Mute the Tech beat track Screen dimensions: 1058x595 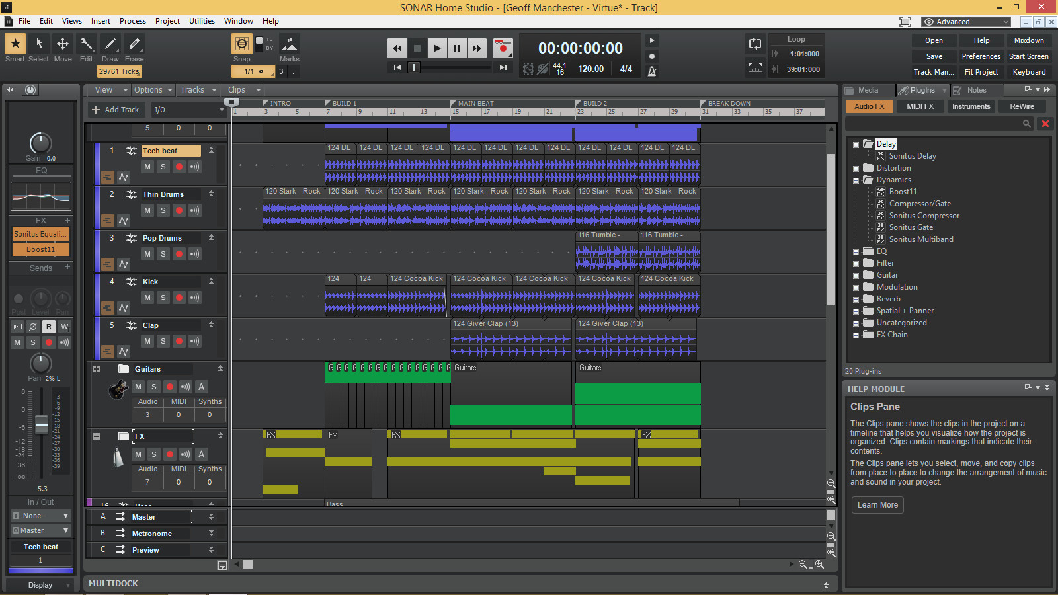click(147, 167)
